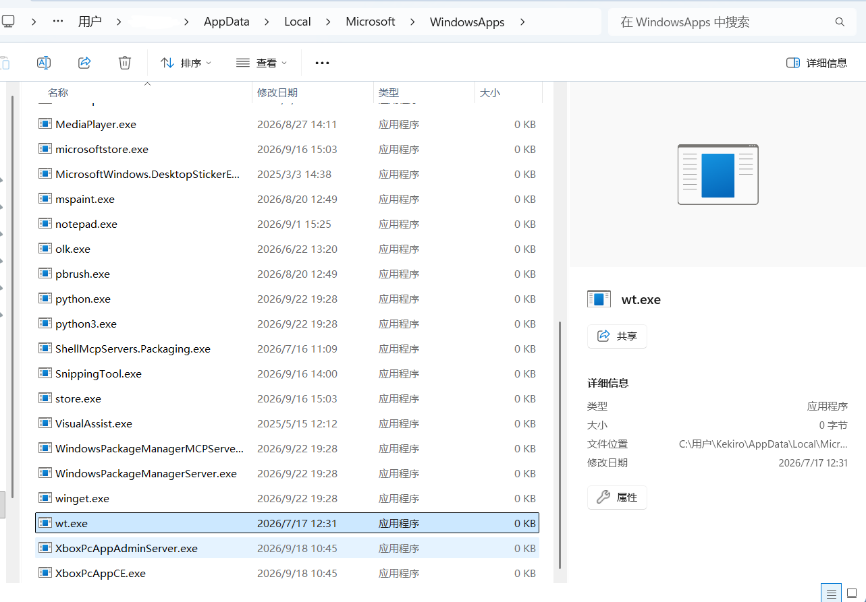Expand the chevron after WindowsApps in the address bar
This screenshot has height=602, width=866.
(522, 22)
